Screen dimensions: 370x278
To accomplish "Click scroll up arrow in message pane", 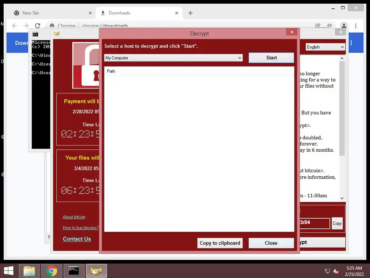I will click(342, 58).
